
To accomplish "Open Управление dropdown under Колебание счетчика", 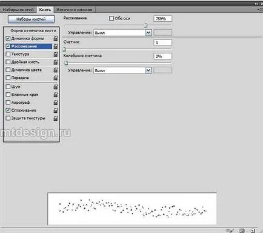I will 122,70.
